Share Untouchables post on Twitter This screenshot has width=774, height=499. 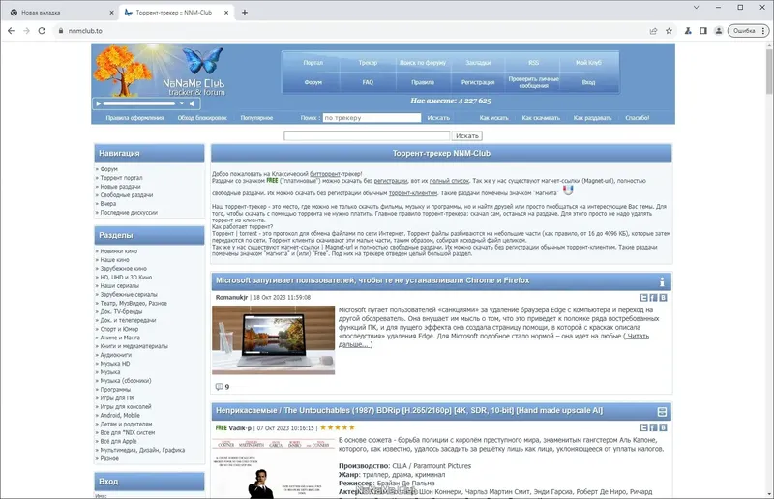[643, 428]
